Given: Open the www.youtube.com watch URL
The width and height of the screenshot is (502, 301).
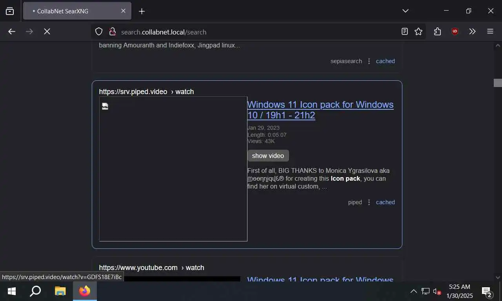Looking at the screenshot, I should pyautogui.click(x=151, y=268).
